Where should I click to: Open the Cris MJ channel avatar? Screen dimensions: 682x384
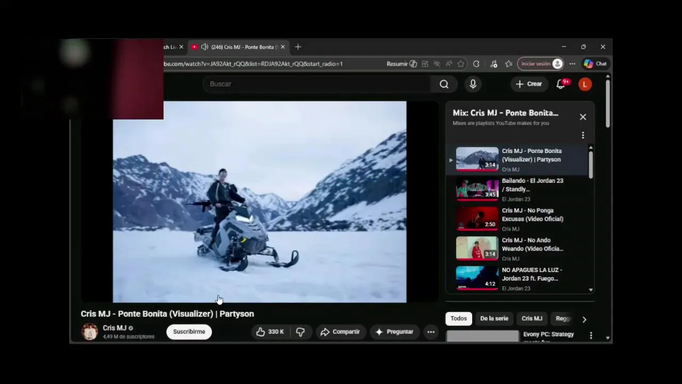tap(90, 332)
